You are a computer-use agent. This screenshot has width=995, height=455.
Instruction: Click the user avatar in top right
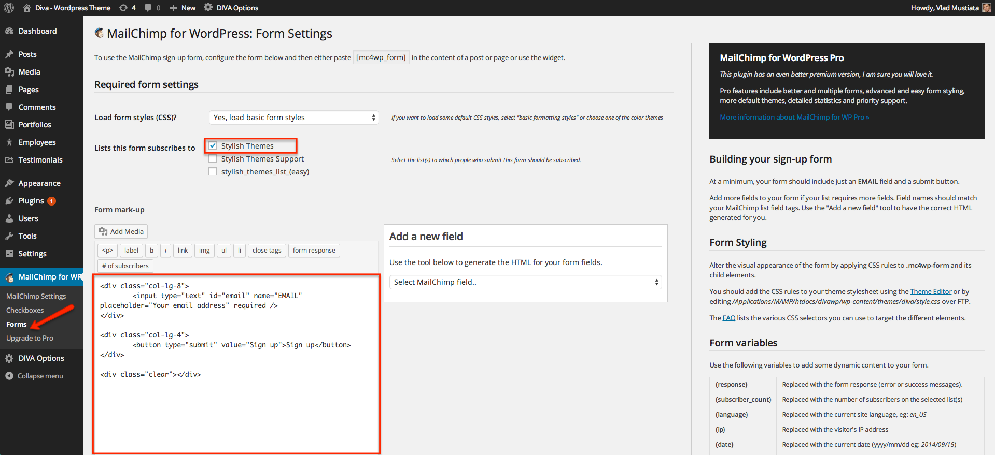[x=986, y=8]
